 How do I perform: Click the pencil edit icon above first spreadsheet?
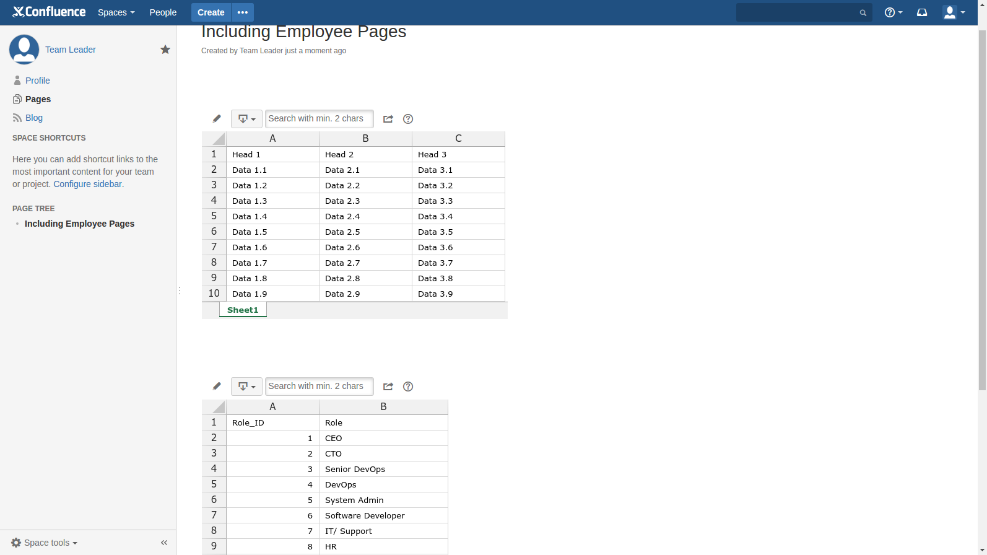point(217,119)
